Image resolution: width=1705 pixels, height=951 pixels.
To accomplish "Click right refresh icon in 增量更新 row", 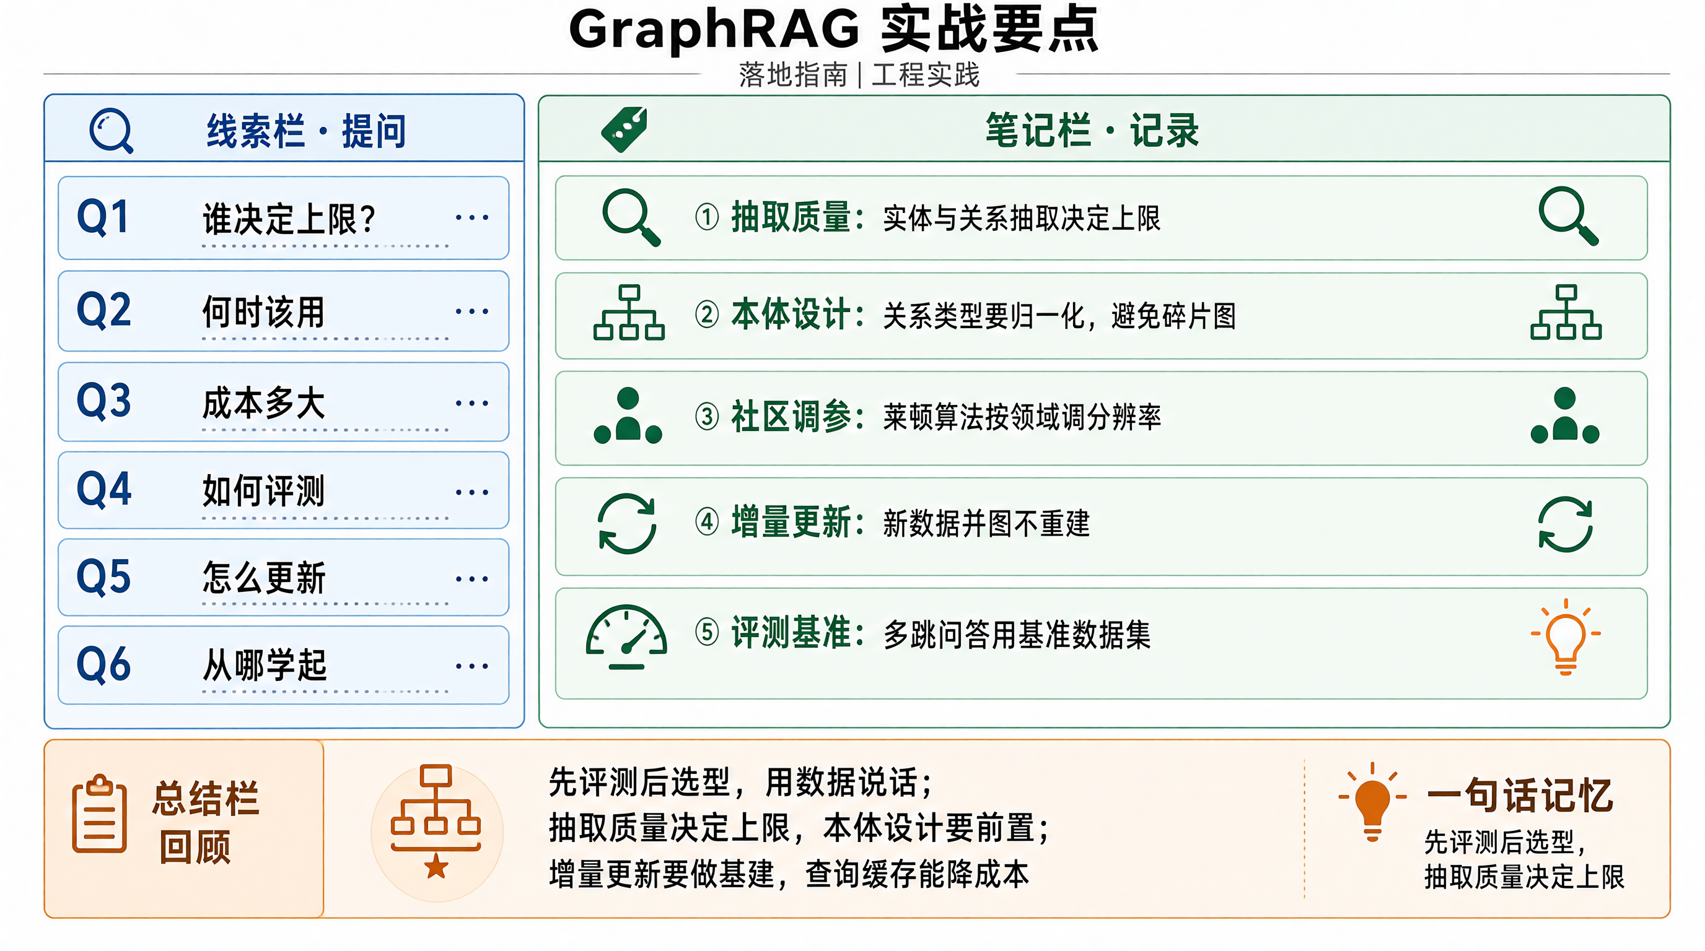I will pos(1566,524).
